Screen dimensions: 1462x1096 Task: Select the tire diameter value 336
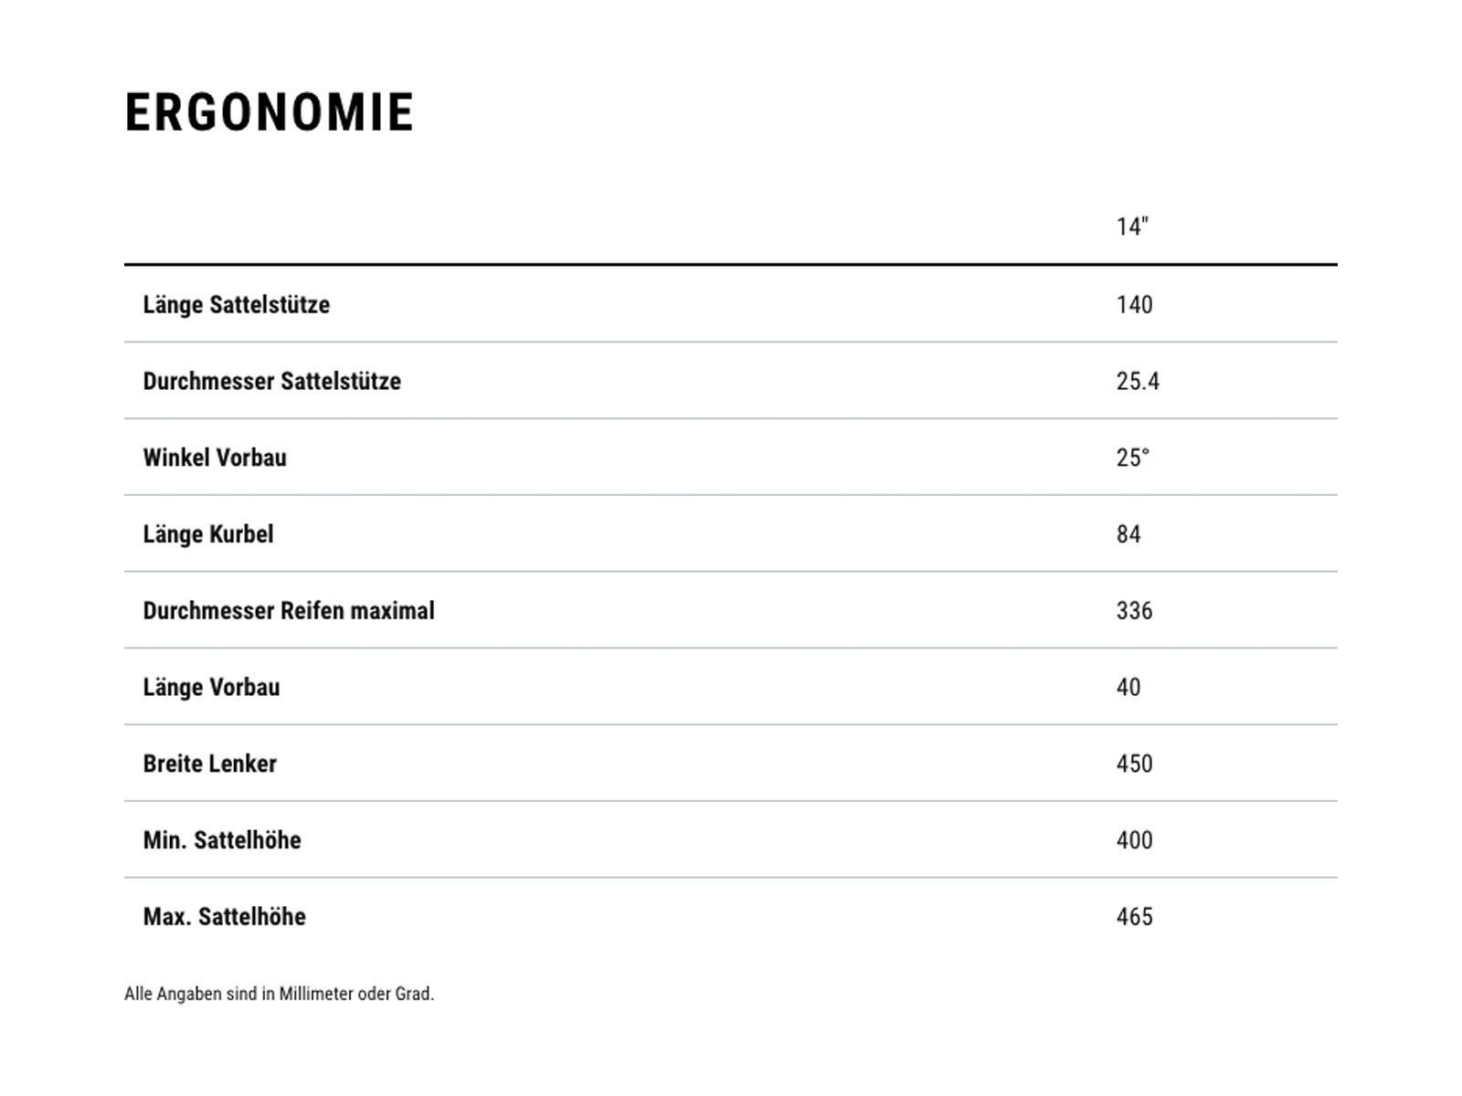(x=1134, y=611)
